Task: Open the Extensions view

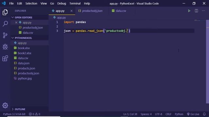Action: (x=5, y=58)
